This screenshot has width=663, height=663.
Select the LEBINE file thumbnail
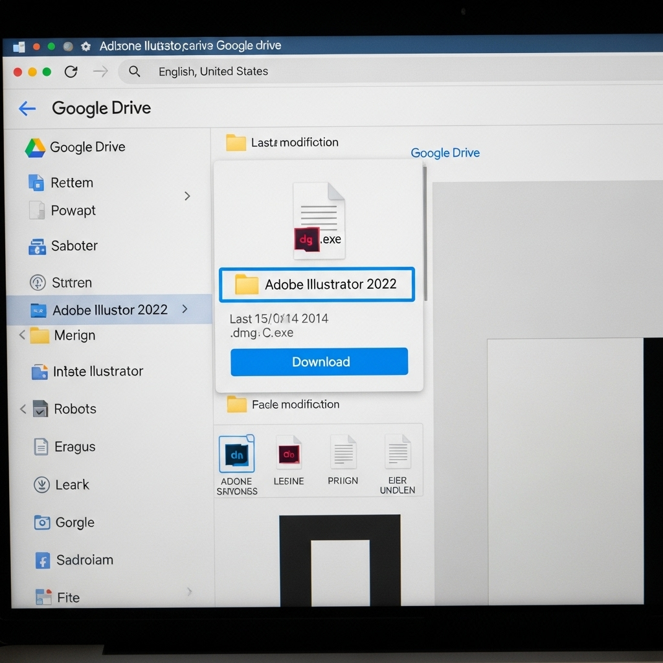point(289,460)
